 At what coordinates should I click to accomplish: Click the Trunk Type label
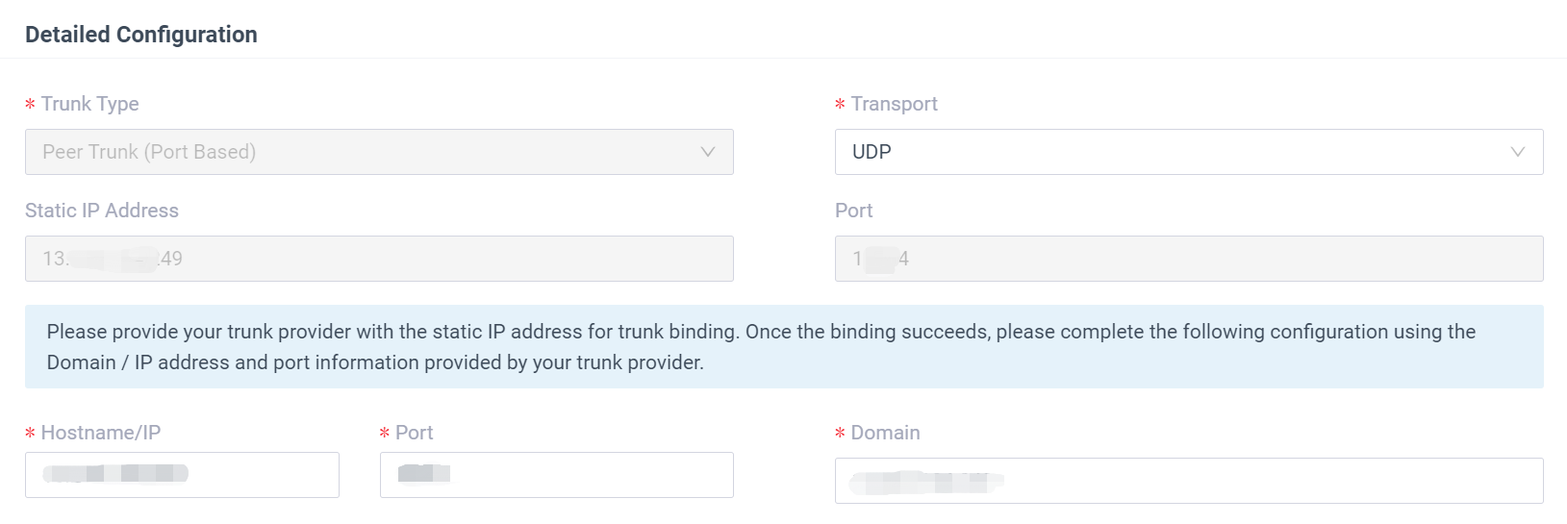[x=89, y=104]
